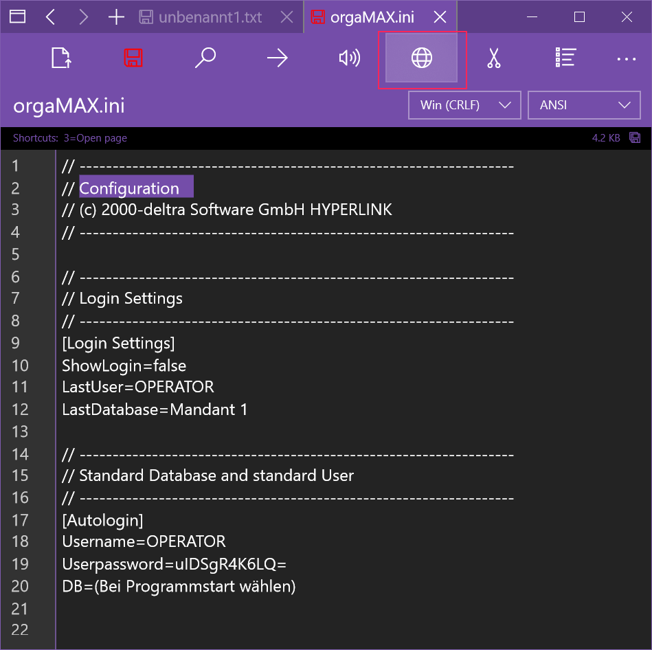This screenshot has height=650, width=652.
Task: Go back with the left chevron
Action: (50, 17)
